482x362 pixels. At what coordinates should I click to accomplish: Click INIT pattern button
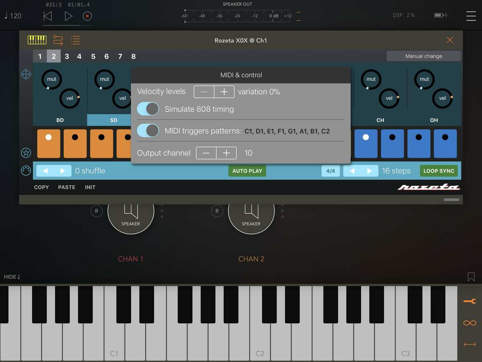tap(90, 187)
